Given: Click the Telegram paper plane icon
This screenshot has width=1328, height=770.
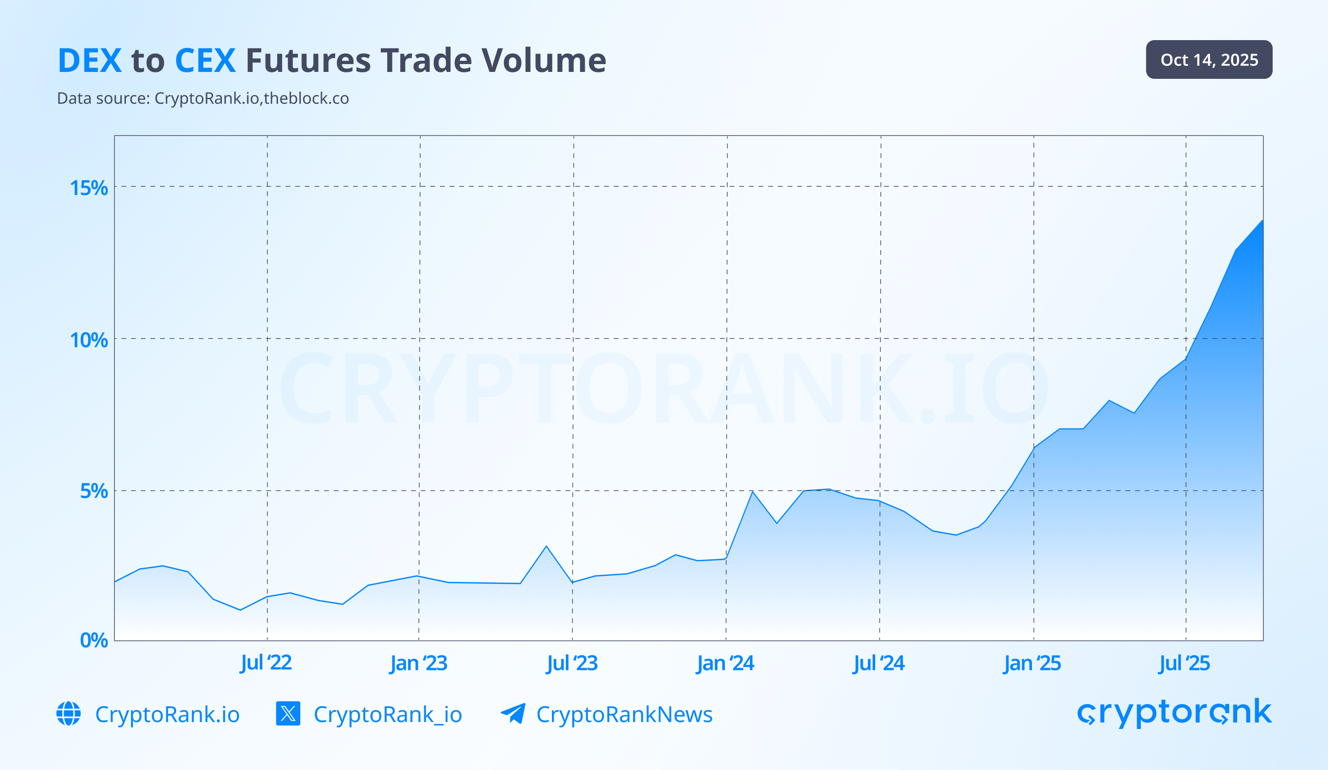Looking at the screenshot, I should tap(513, 714).
